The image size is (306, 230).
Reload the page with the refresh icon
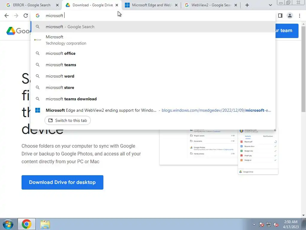[x=26, y=16]
